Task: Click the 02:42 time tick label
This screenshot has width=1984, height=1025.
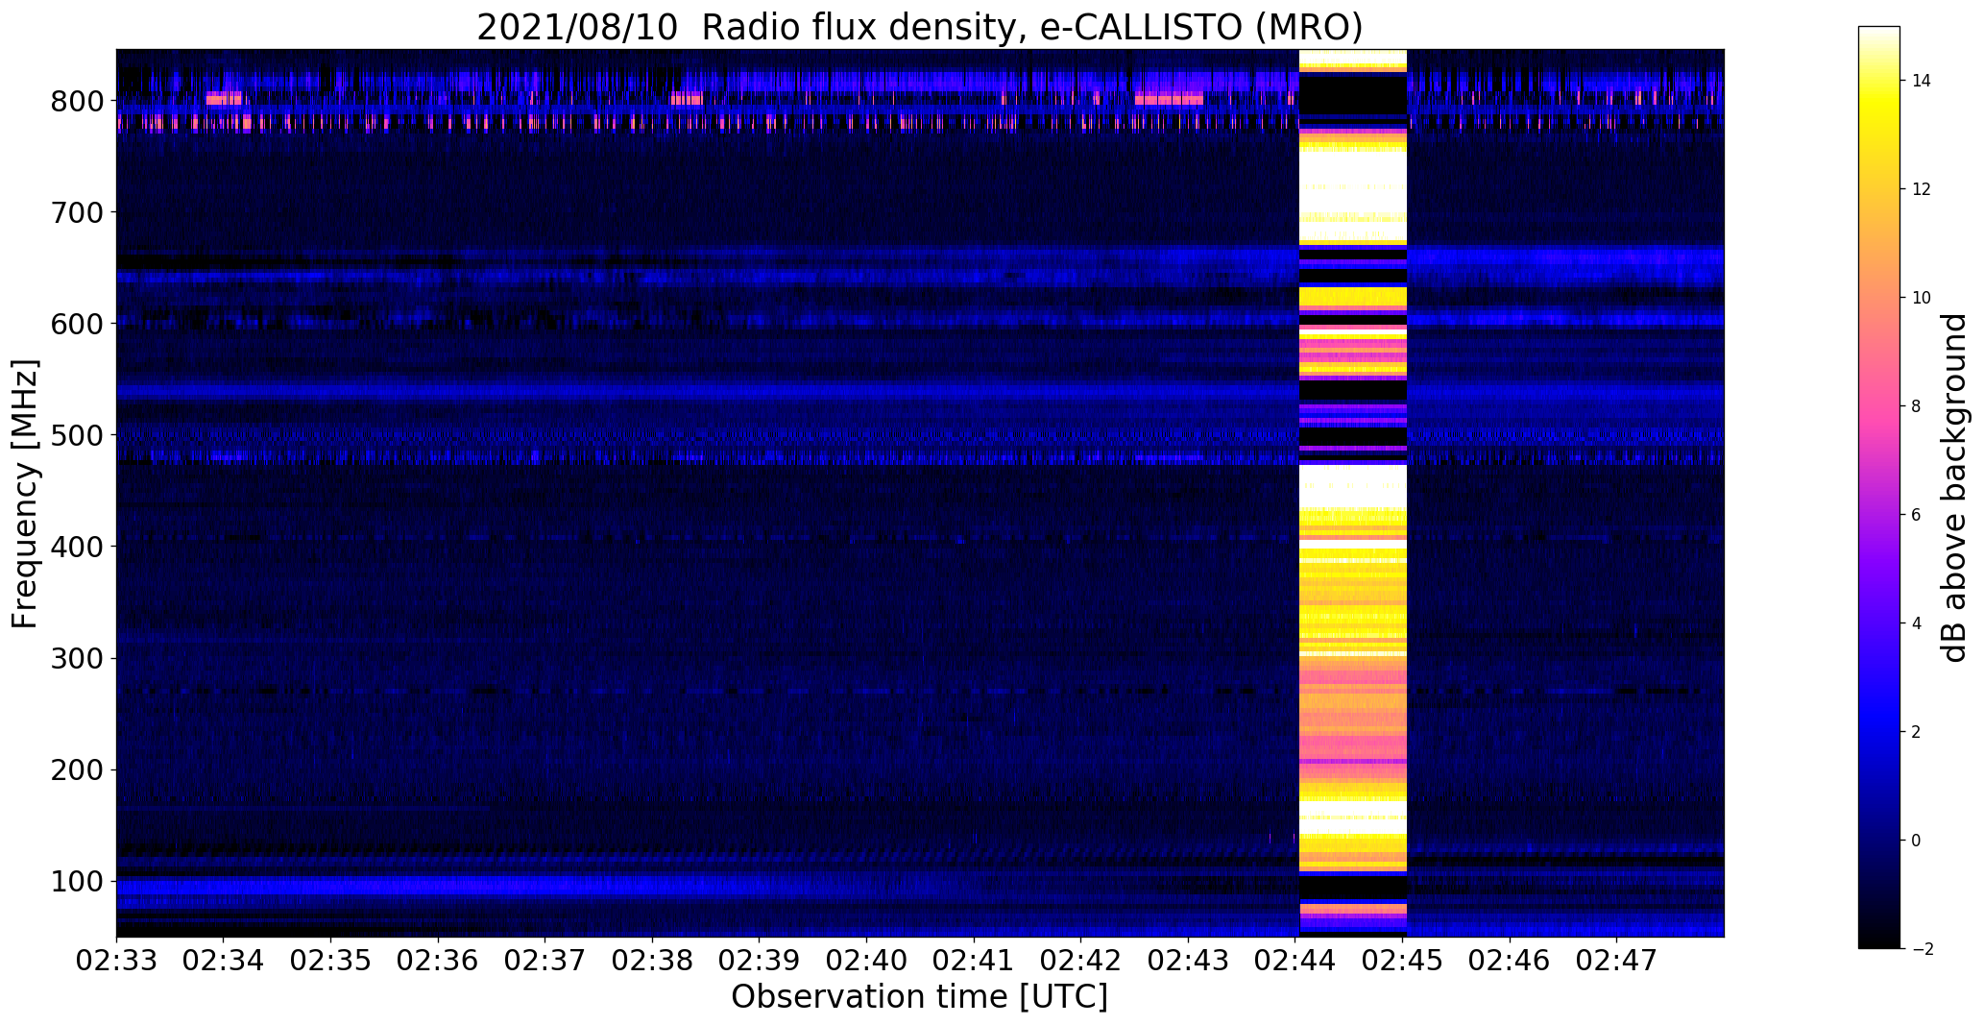Action: (1081, 960)
